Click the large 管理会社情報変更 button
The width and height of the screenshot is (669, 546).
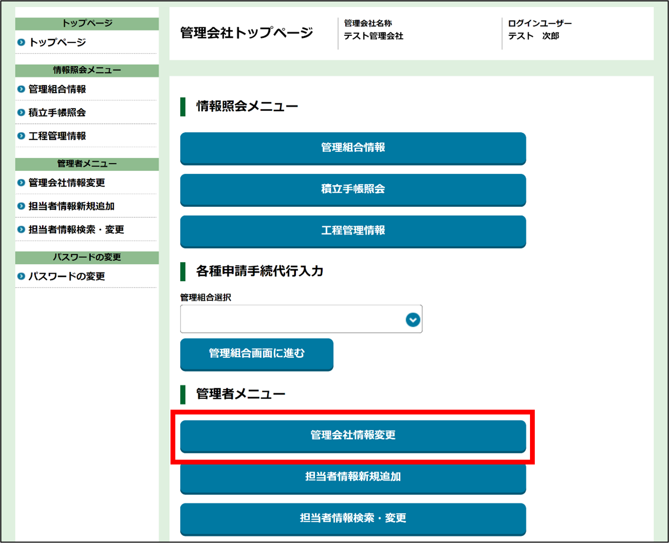pyautogui.click(x=353, y=436)
